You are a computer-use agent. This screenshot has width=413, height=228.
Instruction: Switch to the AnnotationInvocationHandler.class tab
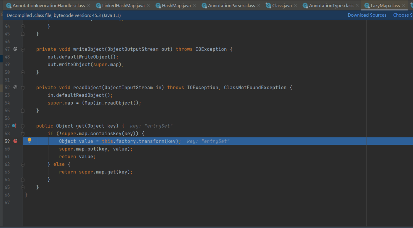point(49,5)
